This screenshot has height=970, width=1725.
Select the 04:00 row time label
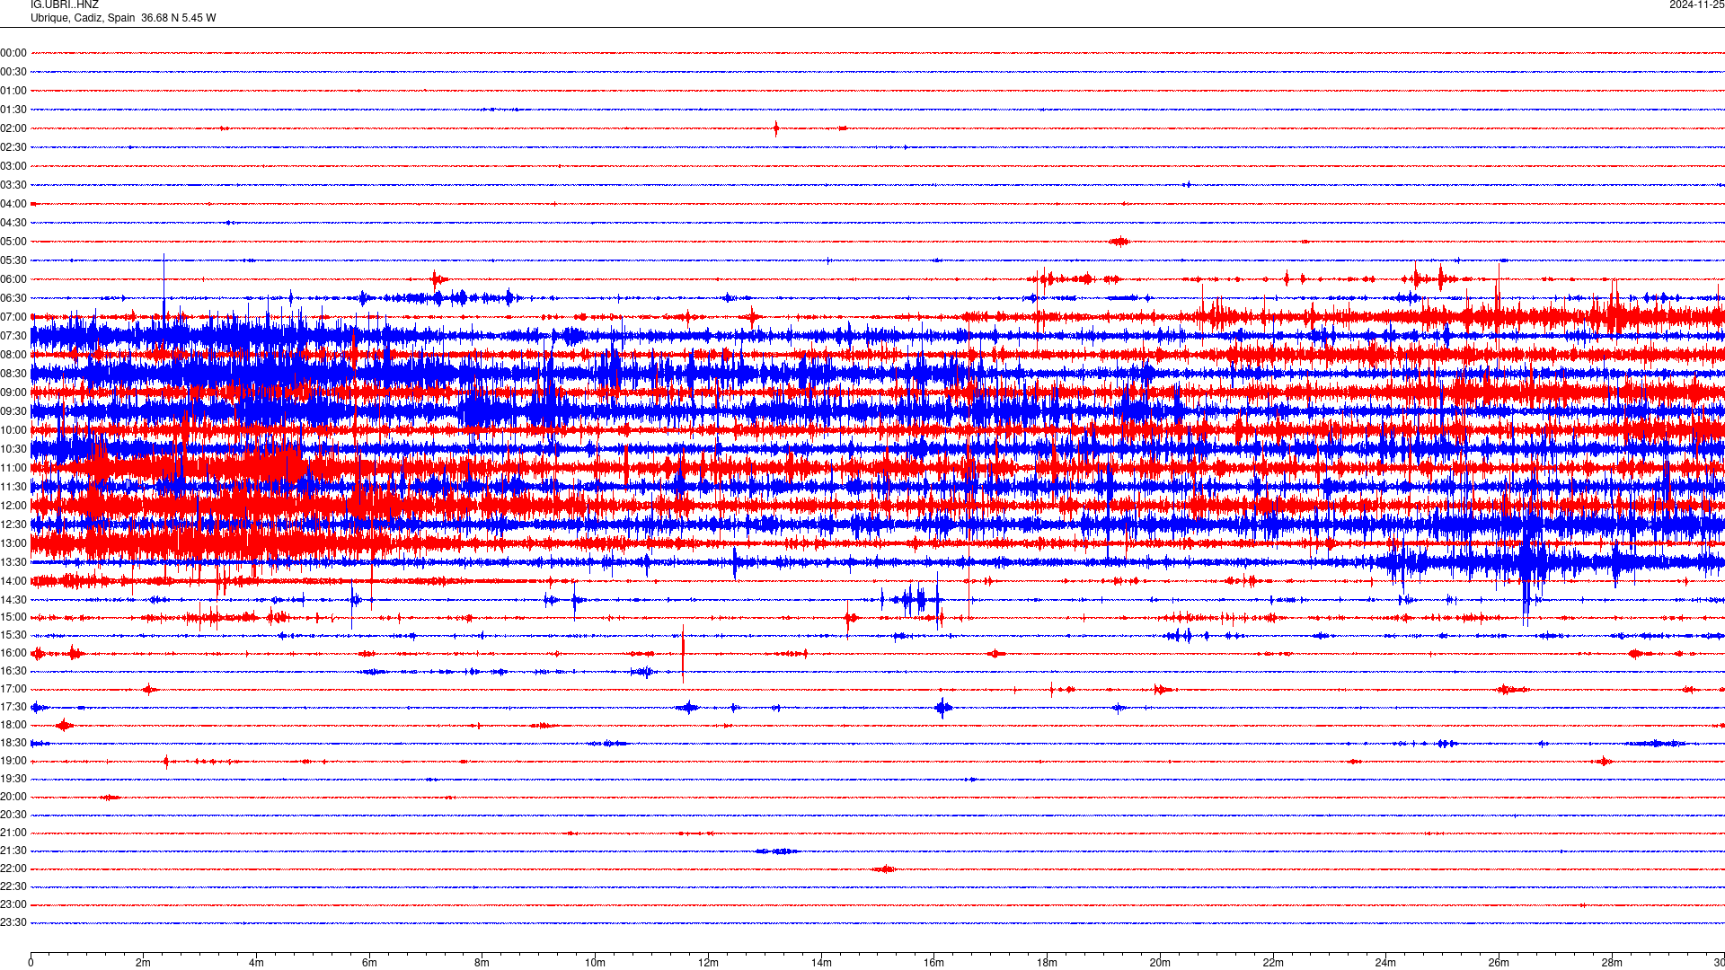tap(13, 204)
